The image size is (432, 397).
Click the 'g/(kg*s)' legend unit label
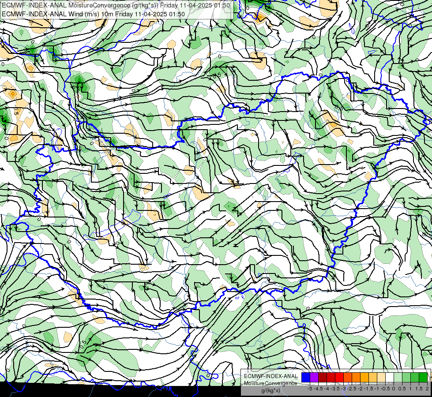click(270, 391)
